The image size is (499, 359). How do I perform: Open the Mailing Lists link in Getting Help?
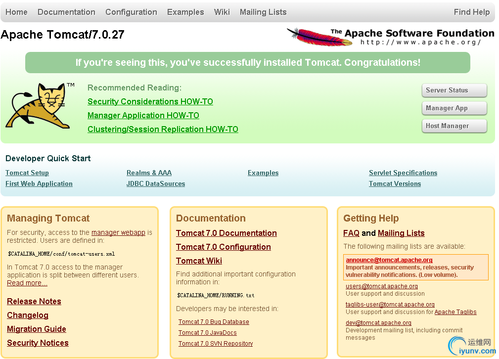coord(401,233)
